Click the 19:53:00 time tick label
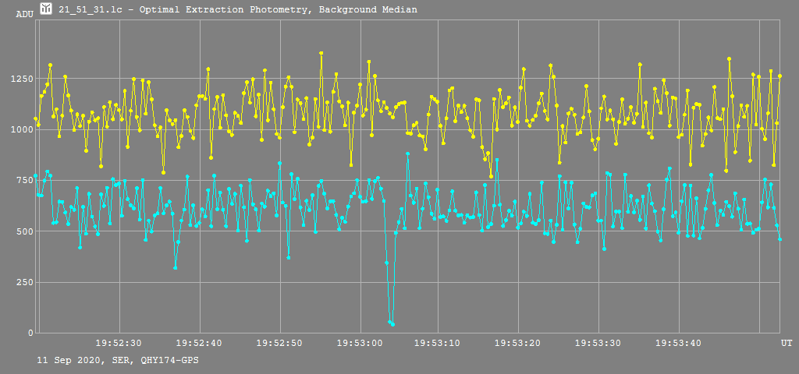Image resolution: width=799 pixels, height=374 pixels. point(359,343)
